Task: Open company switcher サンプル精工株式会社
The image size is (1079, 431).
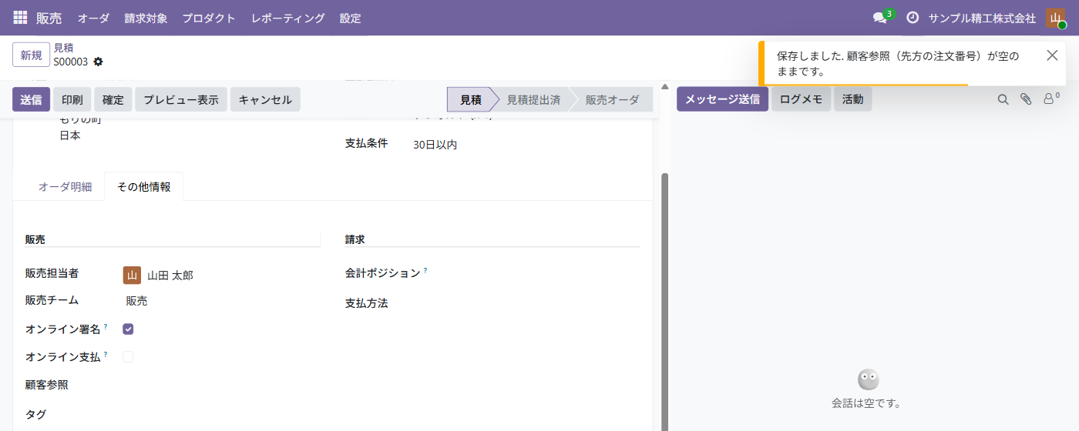Action: point(982,18)
